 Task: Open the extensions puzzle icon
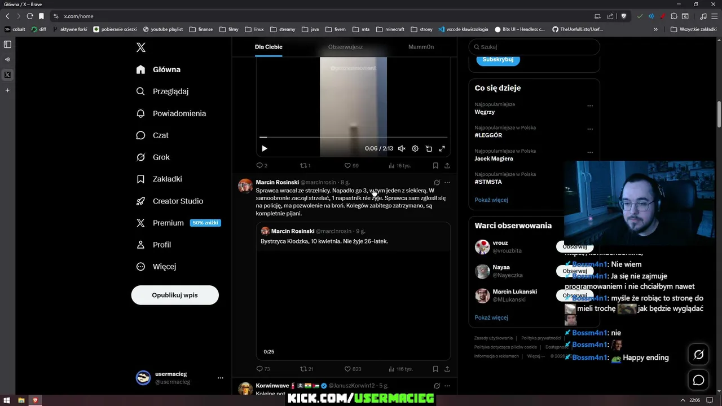(x=673, y=16)
